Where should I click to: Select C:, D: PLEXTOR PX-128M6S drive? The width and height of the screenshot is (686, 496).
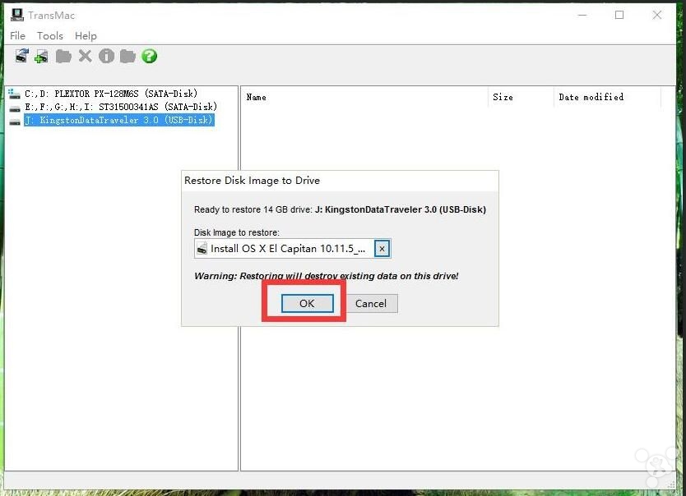(111, 94)
